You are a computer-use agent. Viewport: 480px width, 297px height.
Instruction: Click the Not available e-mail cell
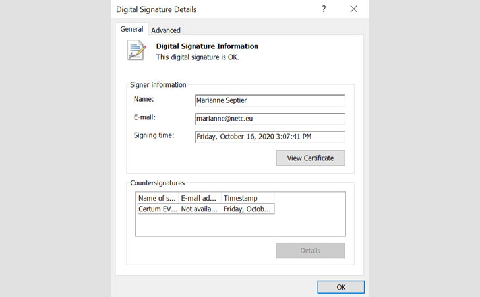click(x=199, y=209)
